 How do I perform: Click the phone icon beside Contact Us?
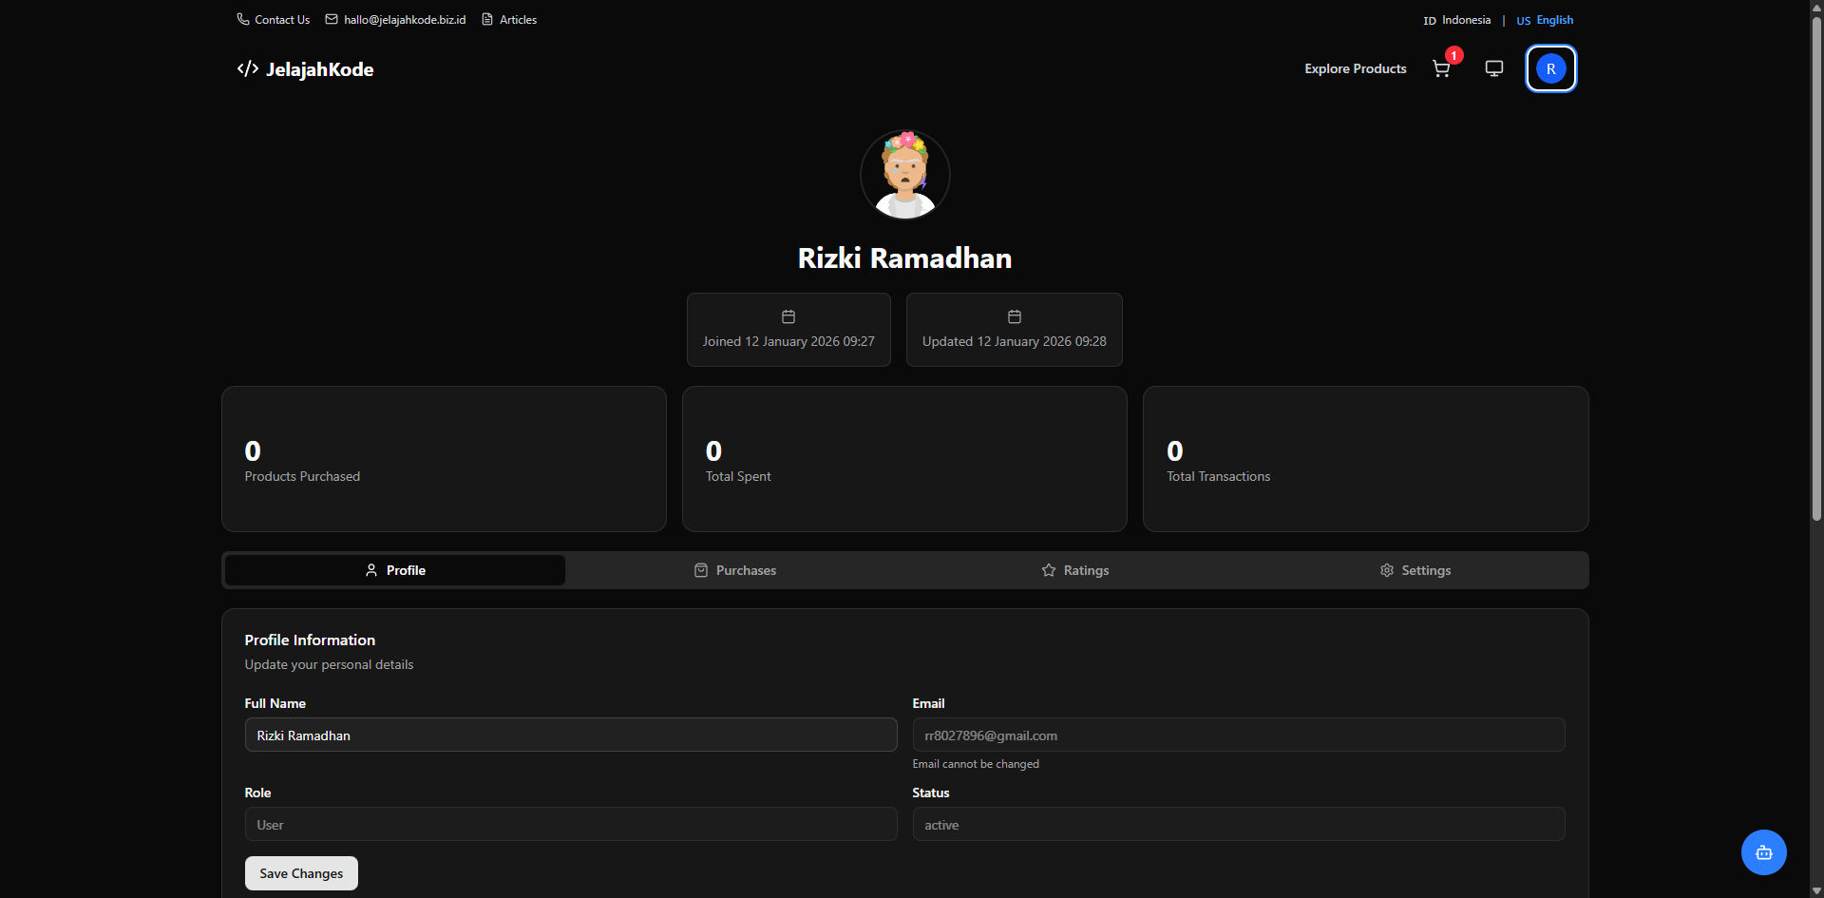click(243, 19)
